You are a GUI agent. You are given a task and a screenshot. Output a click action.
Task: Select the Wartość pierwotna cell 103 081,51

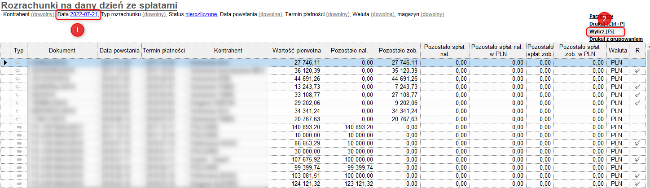[296, 175]
